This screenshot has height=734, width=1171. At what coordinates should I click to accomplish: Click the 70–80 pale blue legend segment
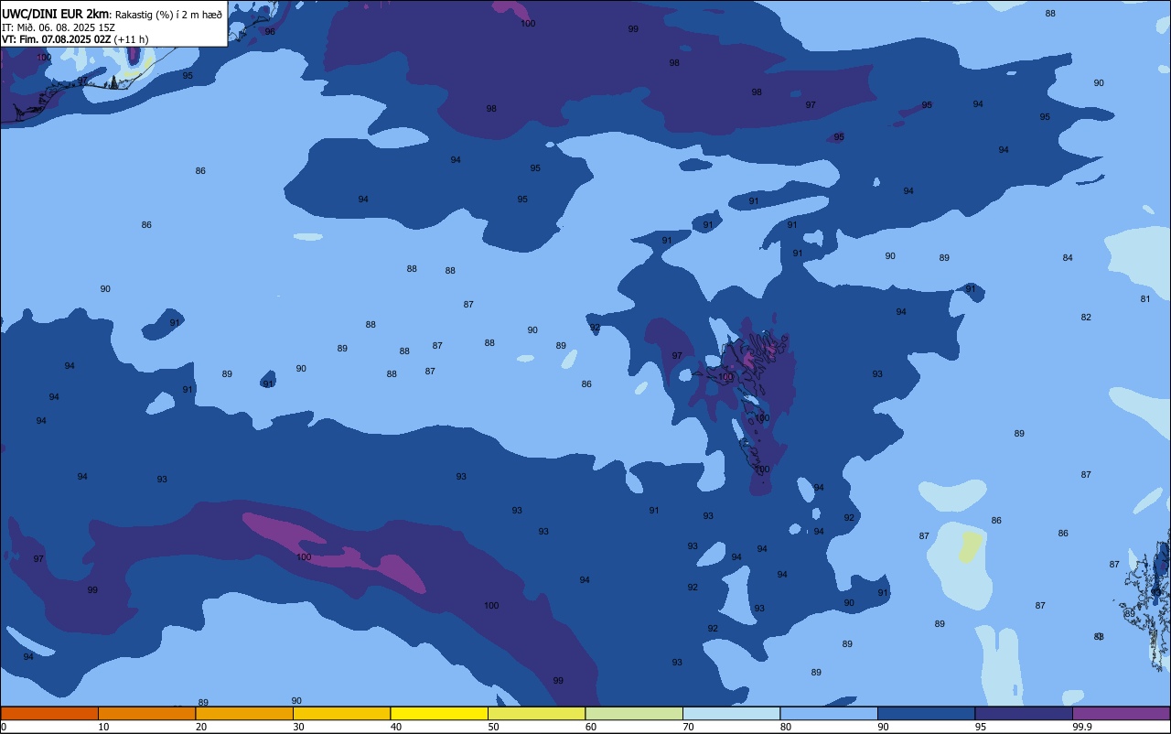(731, 713)
